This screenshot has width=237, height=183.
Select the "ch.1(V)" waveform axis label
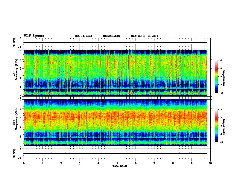pyautogui.click(x=14, y=42)
